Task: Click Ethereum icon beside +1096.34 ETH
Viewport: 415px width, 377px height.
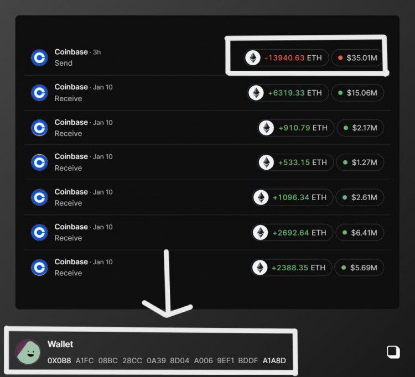Action: click(x=261, y=197)
